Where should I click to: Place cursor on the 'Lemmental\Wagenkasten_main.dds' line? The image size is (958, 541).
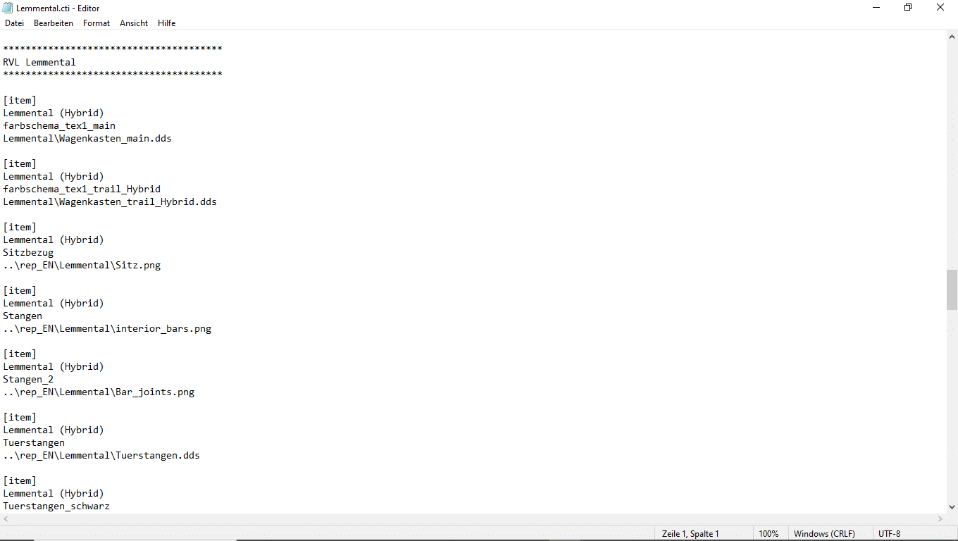point(87,139)
